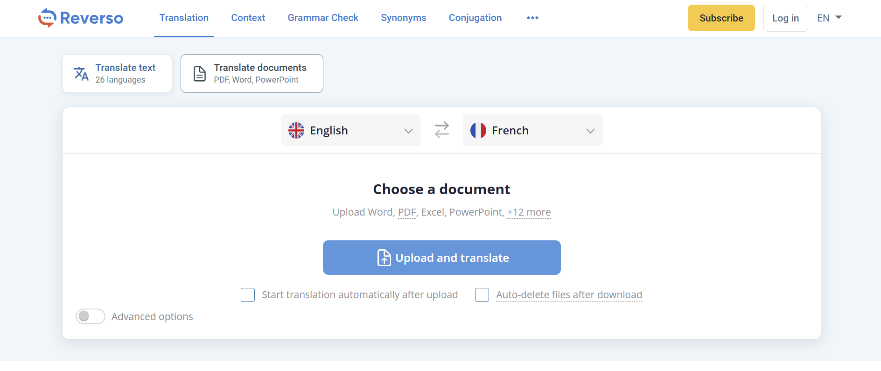Screen dimensions: 881x371
Task: Expand the English source language dropdown
Action: click(408, 131)
